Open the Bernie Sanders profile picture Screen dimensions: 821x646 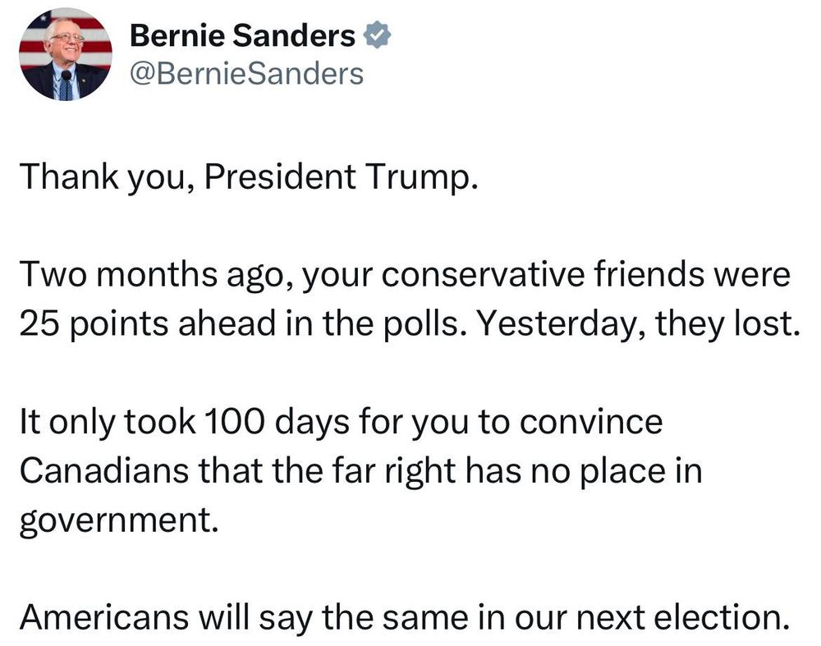click(66, 54)
